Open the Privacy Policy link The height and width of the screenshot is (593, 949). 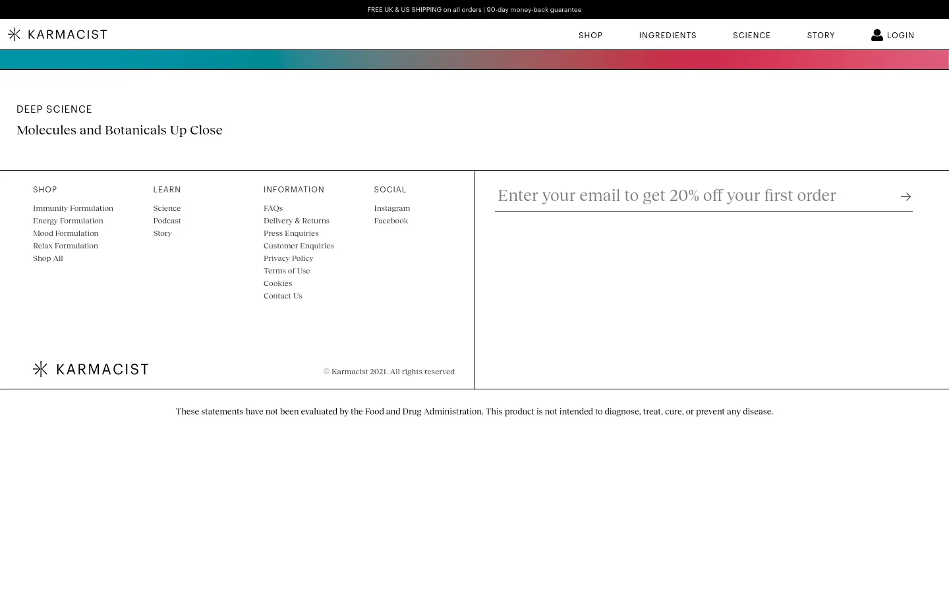289,258
